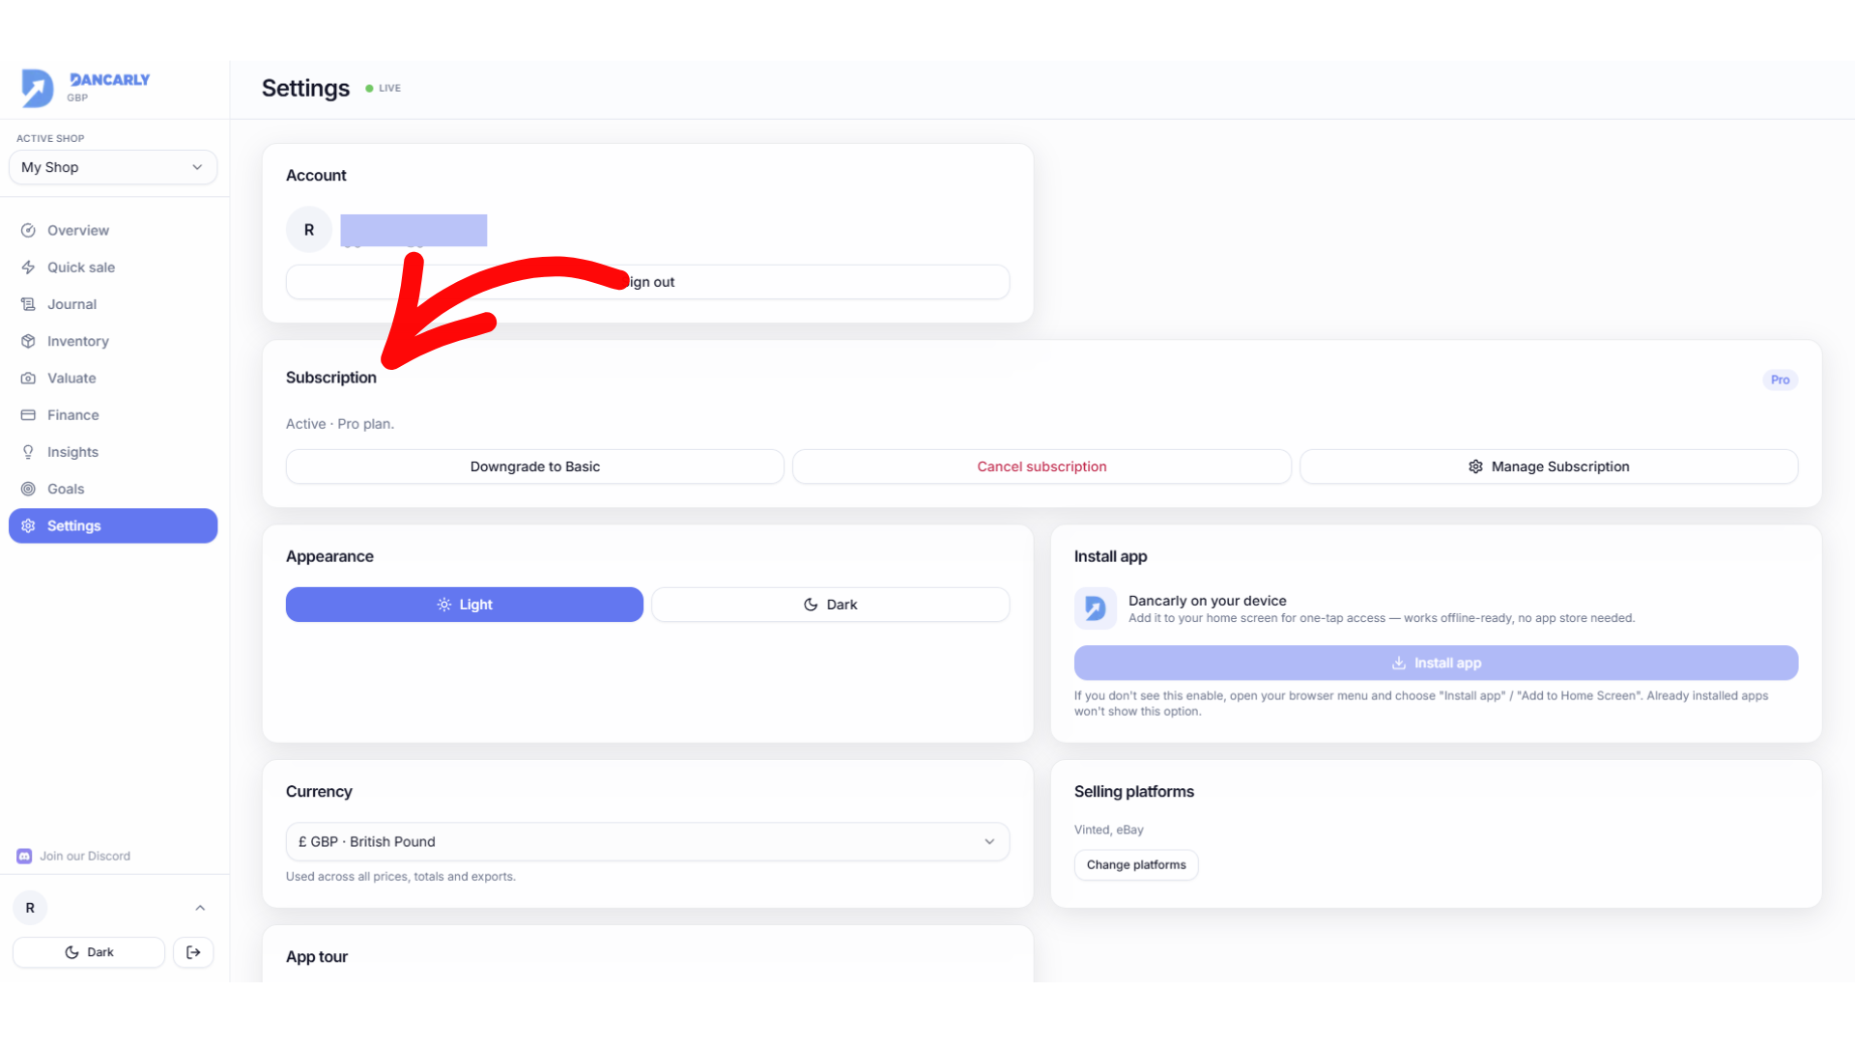
Task: Click the Valuate camera icon
Action: pos(28,379)
